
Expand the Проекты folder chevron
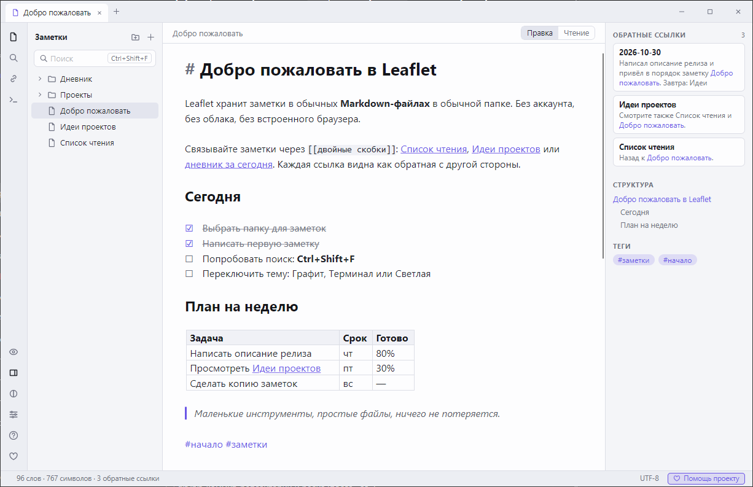pos(40,95)
